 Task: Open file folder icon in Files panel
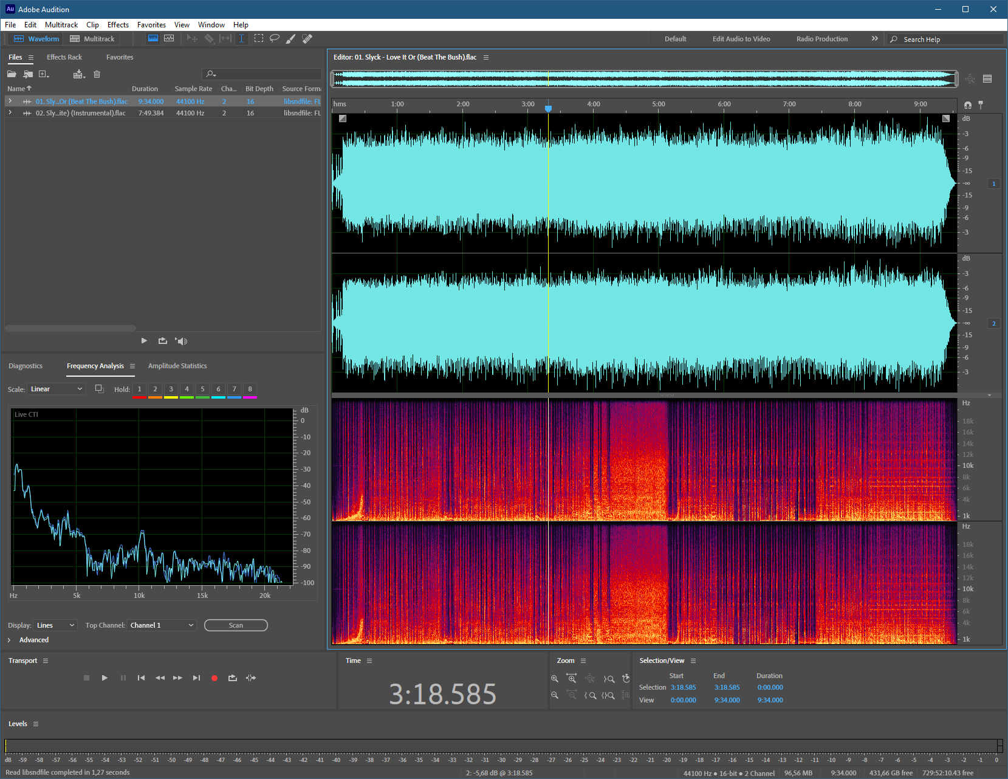point(12,74)
